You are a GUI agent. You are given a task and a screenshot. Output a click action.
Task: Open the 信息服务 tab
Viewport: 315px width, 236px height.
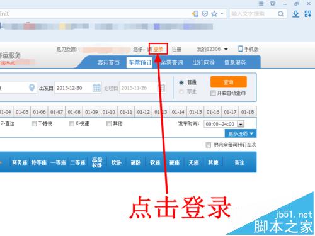coord(235,62)
